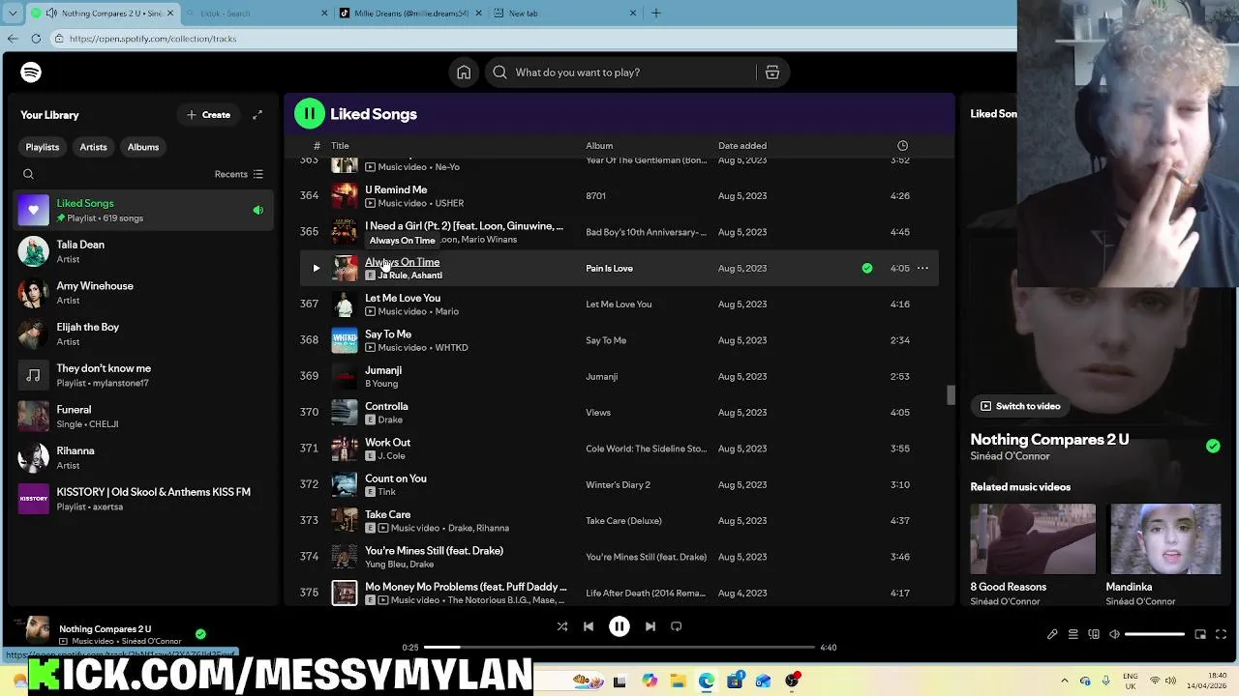
Task: Click Switch to video button
Action: 1020,406
